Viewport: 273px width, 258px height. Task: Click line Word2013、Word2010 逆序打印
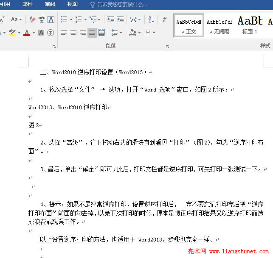(x=68, y=107)
